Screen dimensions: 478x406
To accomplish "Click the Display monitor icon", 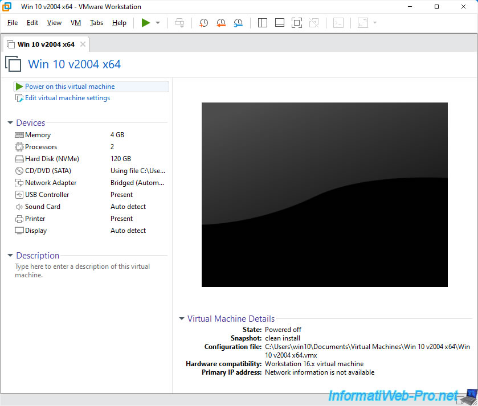I will (x=19, y=231).
